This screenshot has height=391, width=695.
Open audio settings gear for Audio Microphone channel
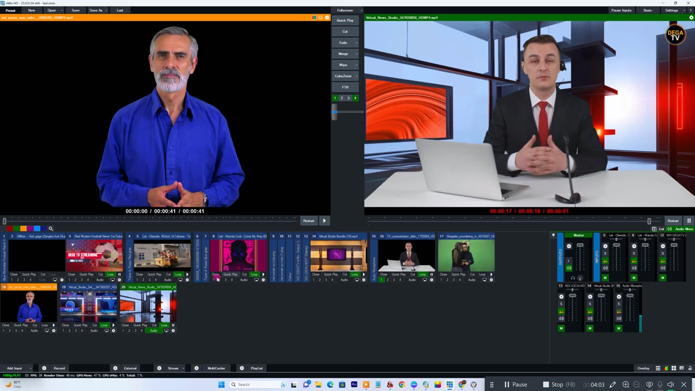click(618, 297)
